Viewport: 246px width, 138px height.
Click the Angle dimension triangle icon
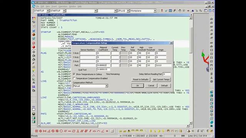49,131
